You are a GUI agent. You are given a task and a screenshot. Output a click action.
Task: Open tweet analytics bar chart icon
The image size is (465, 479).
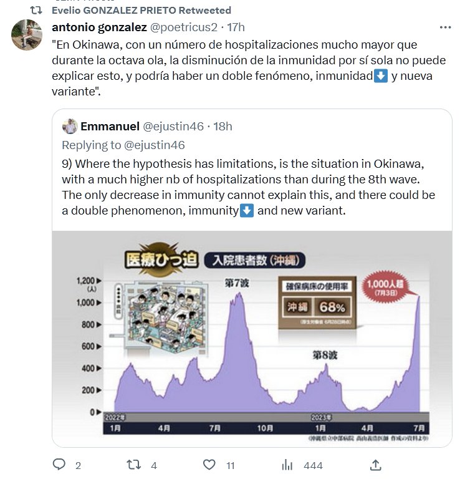(x=287, y=465)
